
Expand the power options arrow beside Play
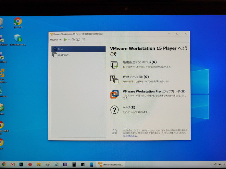tap(69, 40)
